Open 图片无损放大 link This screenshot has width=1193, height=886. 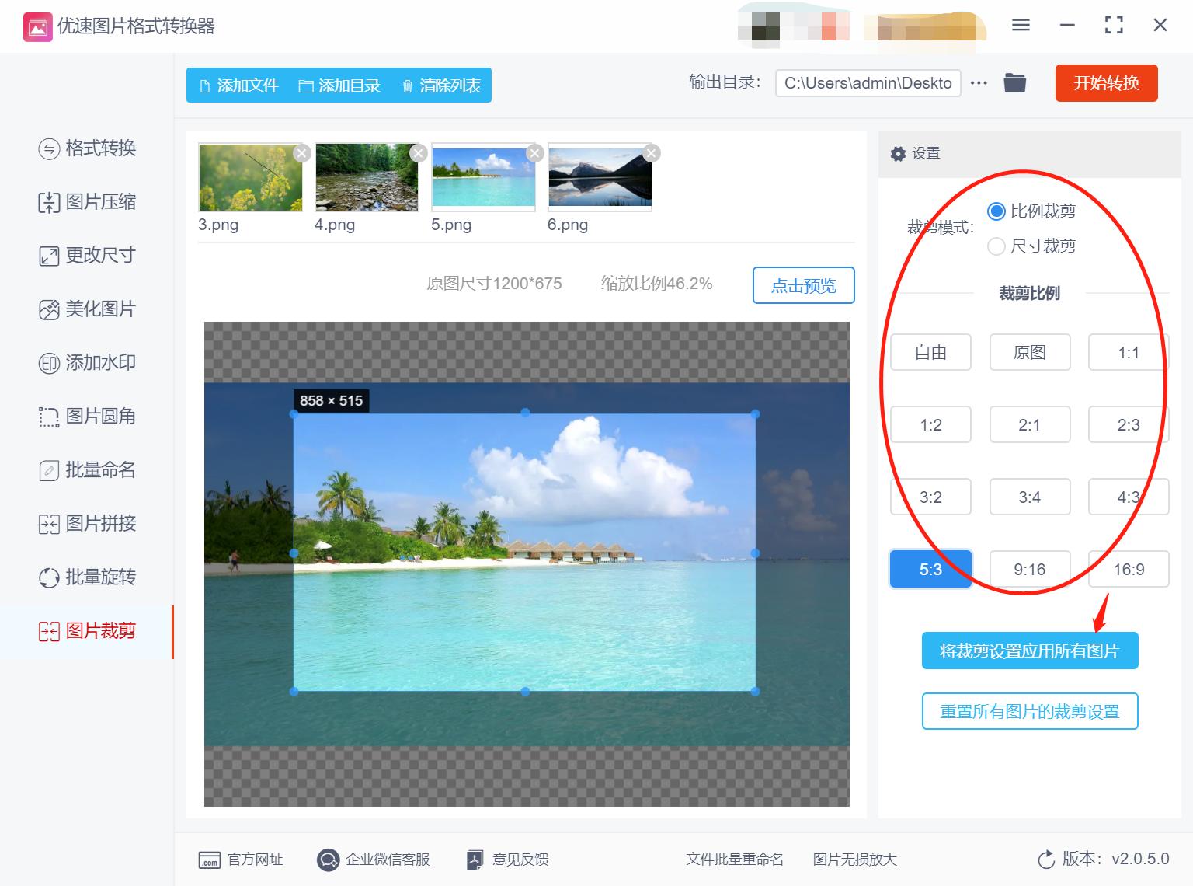[x=855, y=860]
